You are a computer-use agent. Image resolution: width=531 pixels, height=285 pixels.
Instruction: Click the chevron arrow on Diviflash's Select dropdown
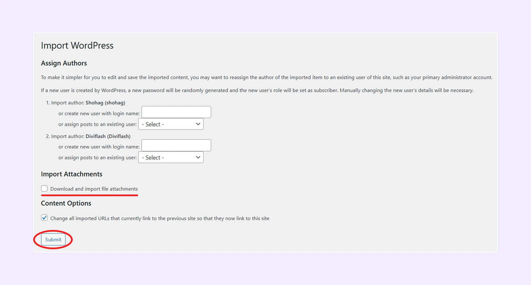coord(198,157)
